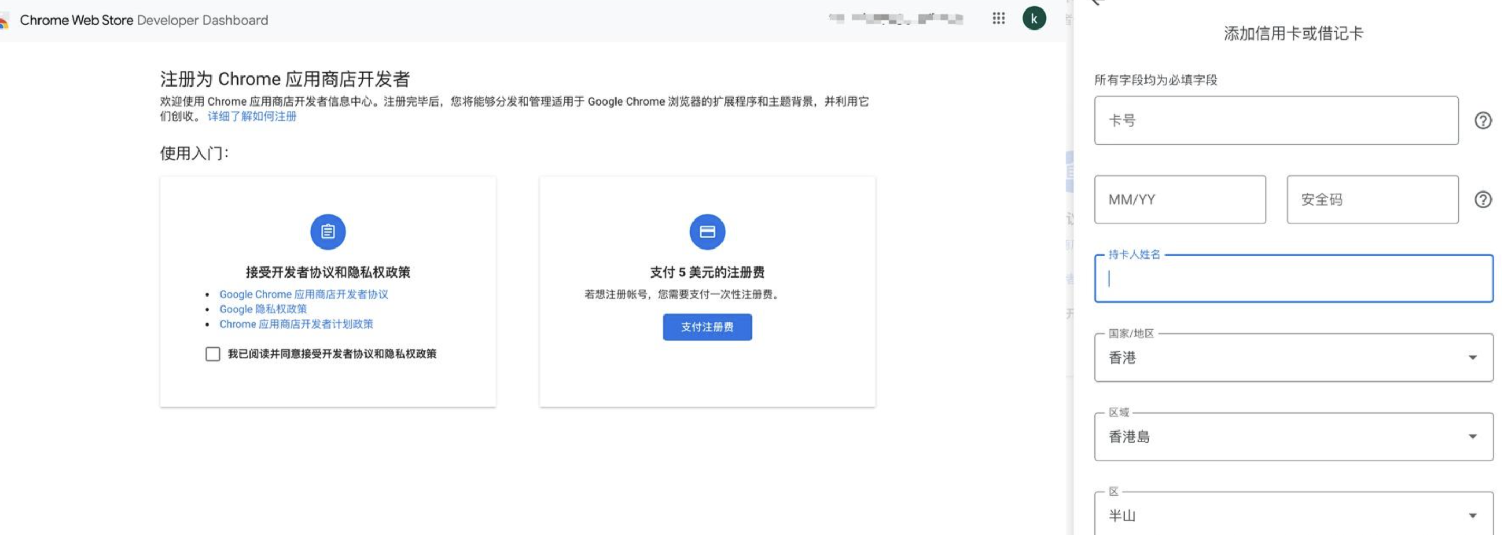Open Google Chrome 应用商店开发者协议 link
This screenshot has width=1502, height=535.
point(303,294)
